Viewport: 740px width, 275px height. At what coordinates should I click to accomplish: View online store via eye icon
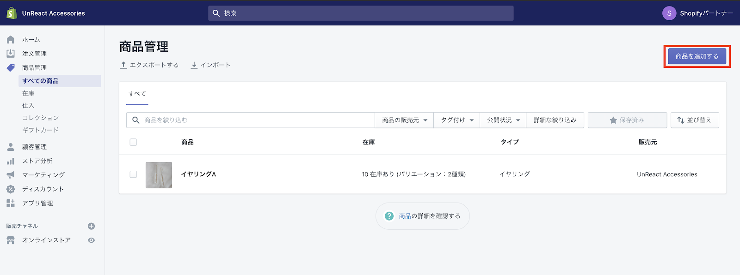coord(91,240)
